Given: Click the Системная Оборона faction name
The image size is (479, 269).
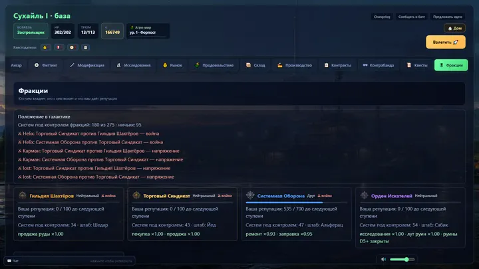Looking at the screenshot, I should click(281, 196).
